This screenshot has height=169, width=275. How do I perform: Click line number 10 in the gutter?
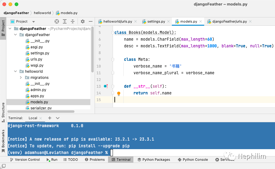point(99,66)
